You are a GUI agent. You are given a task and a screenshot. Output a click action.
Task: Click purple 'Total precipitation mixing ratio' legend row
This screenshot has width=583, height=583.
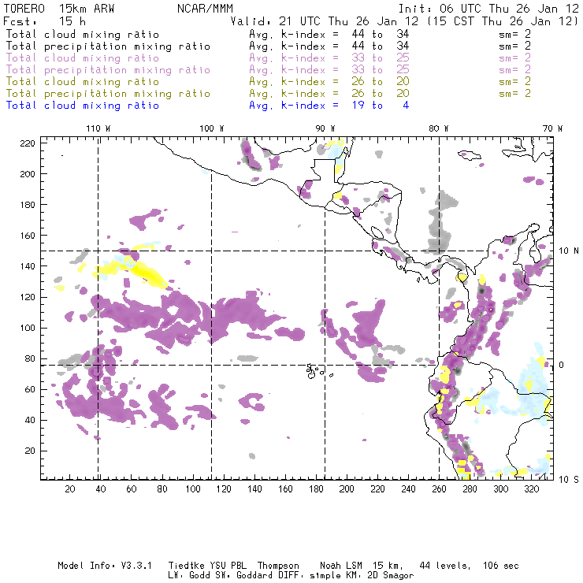pyautogui.click(x=268, y=70)
